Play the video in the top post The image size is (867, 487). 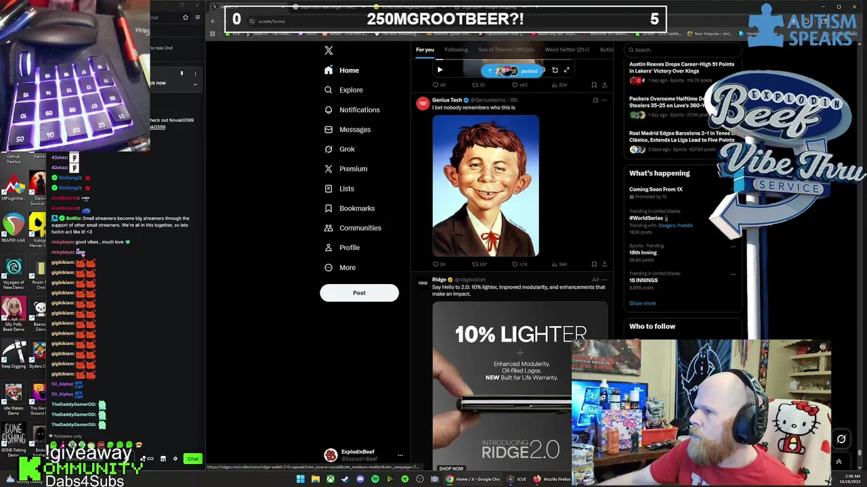tap(440, 70)
